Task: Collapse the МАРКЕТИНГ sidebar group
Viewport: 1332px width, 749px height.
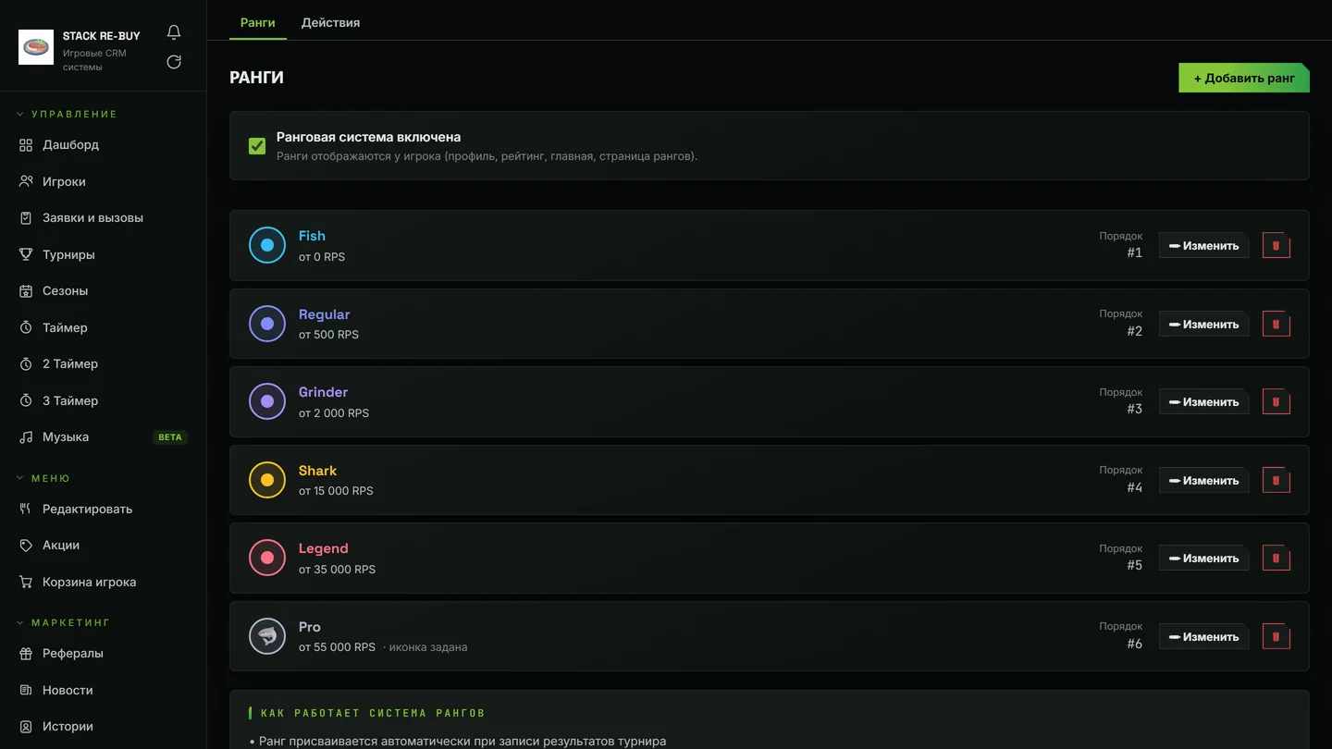Action: click(x=64, y=622)
